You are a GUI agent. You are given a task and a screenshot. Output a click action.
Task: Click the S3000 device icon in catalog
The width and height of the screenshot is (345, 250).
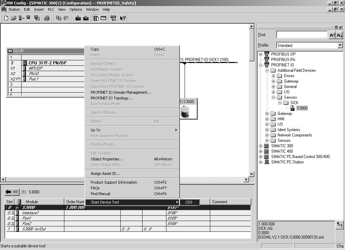[x=292, y=108]
